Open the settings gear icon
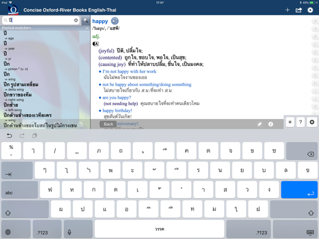 [x=310, y=10]
